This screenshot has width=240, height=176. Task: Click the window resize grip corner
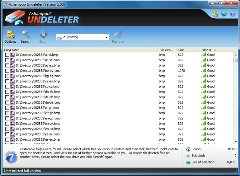[x=236, y=171]
